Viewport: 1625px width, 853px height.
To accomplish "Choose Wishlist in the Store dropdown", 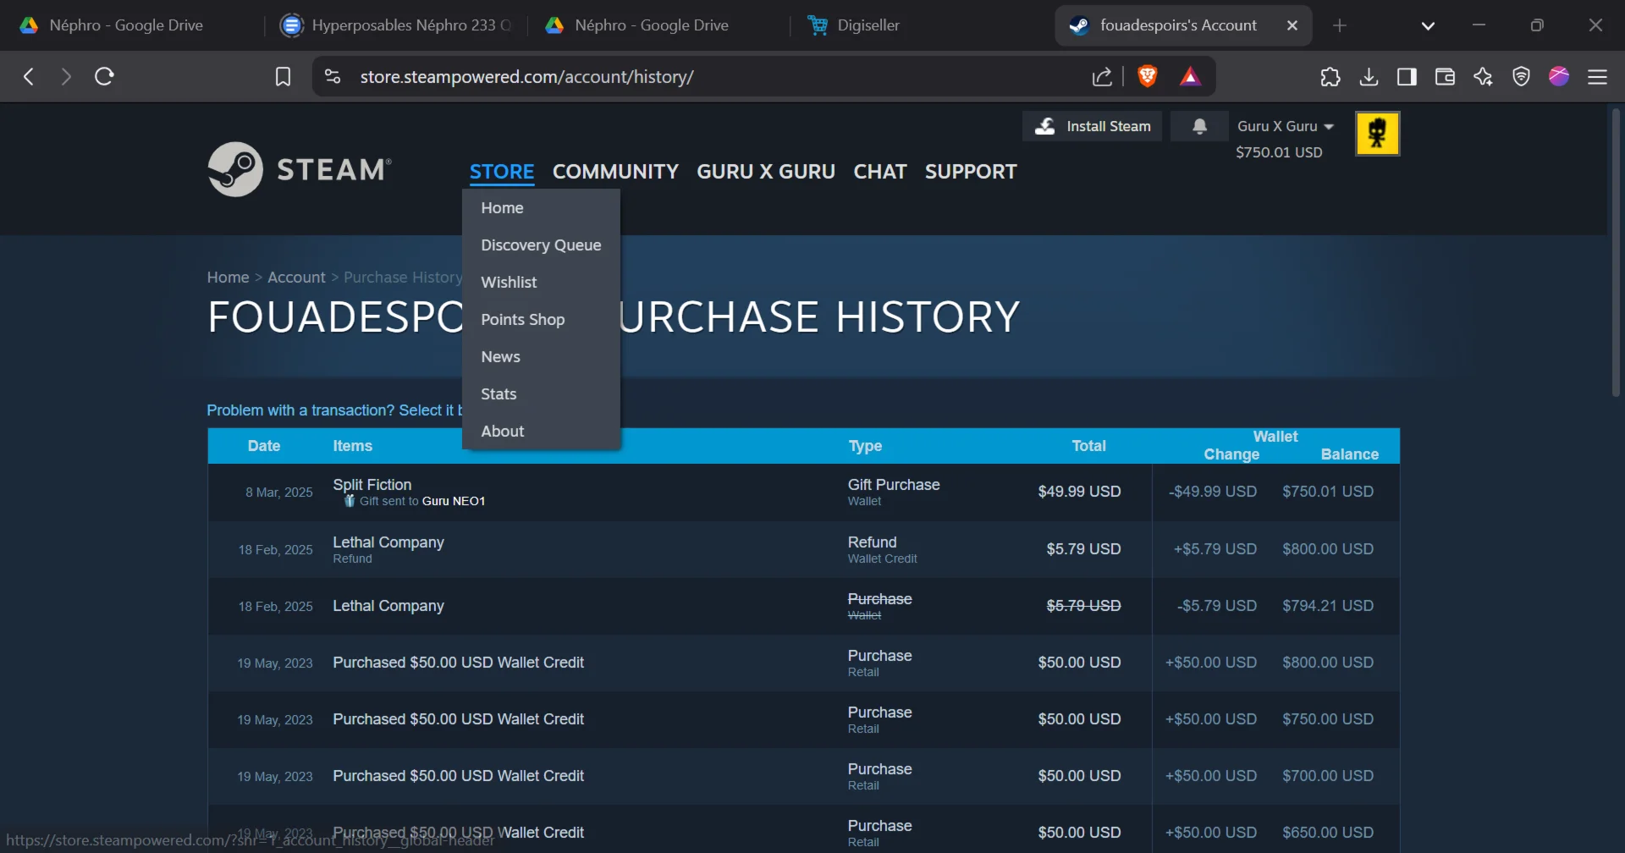I will tap(541, 283).
